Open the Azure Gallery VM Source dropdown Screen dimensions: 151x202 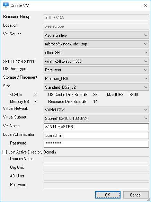(96, 35)
